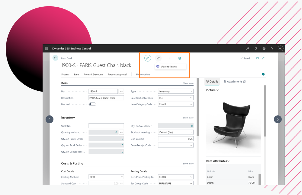Open the Stockout Warning dropdown
This screenshot has height=195, width=302.
pyautogui.click(x=176, y=132)
